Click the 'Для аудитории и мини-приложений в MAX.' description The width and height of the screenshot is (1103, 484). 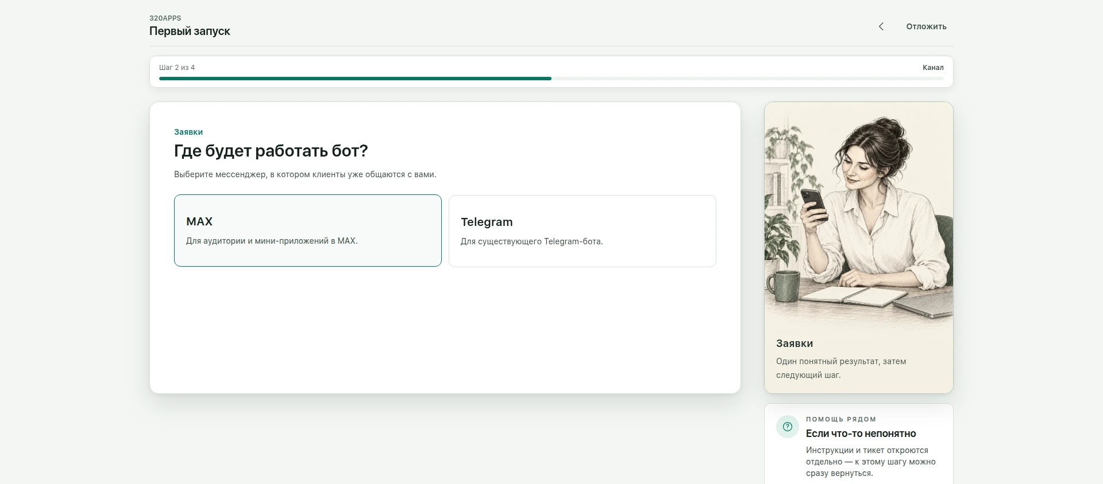(x=272, y=241)
